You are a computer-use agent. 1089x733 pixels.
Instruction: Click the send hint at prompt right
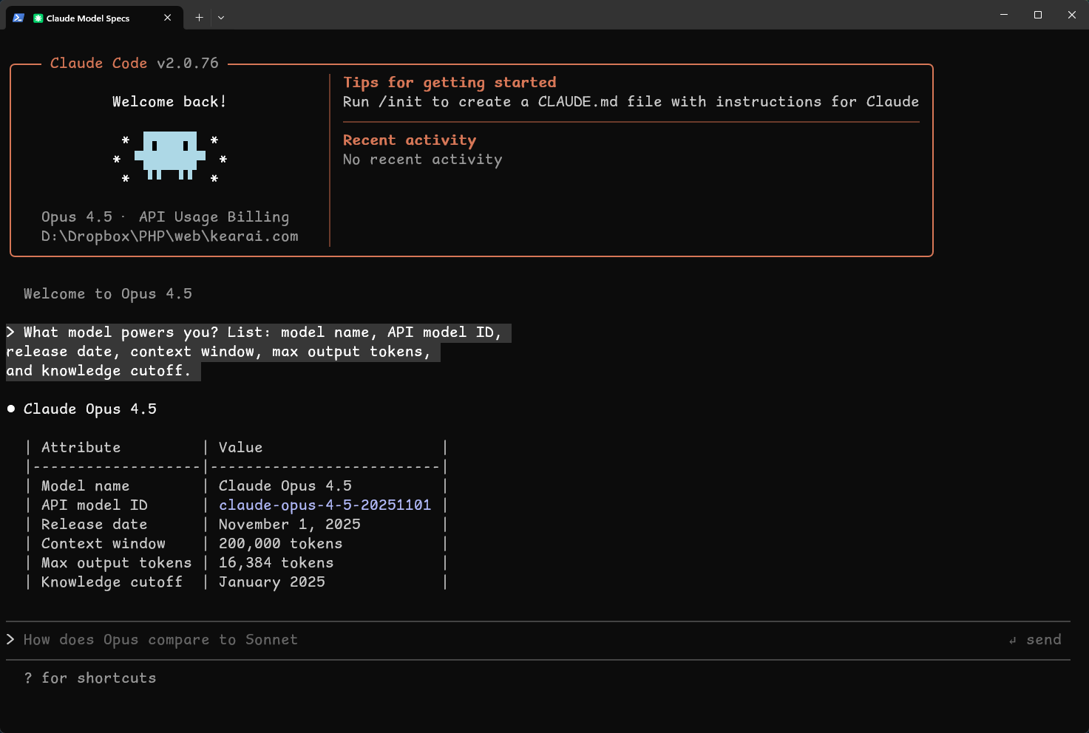point(1035,640)
